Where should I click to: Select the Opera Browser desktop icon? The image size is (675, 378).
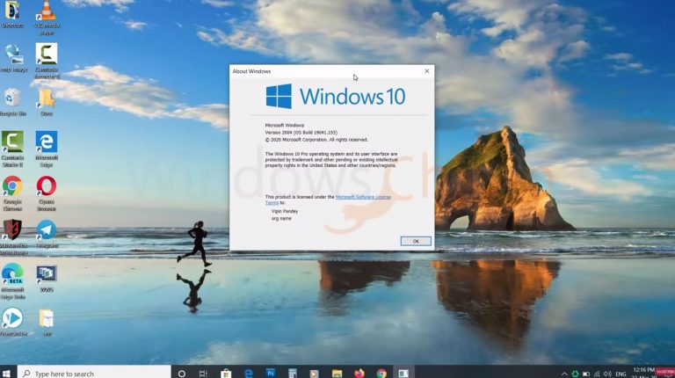(47, 193)
